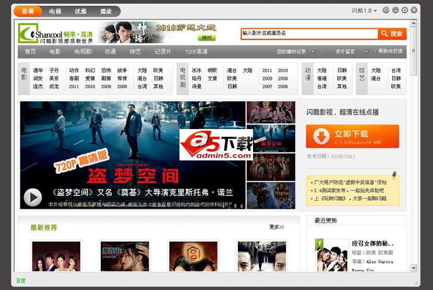Switch the banner to slide 4

241,206
